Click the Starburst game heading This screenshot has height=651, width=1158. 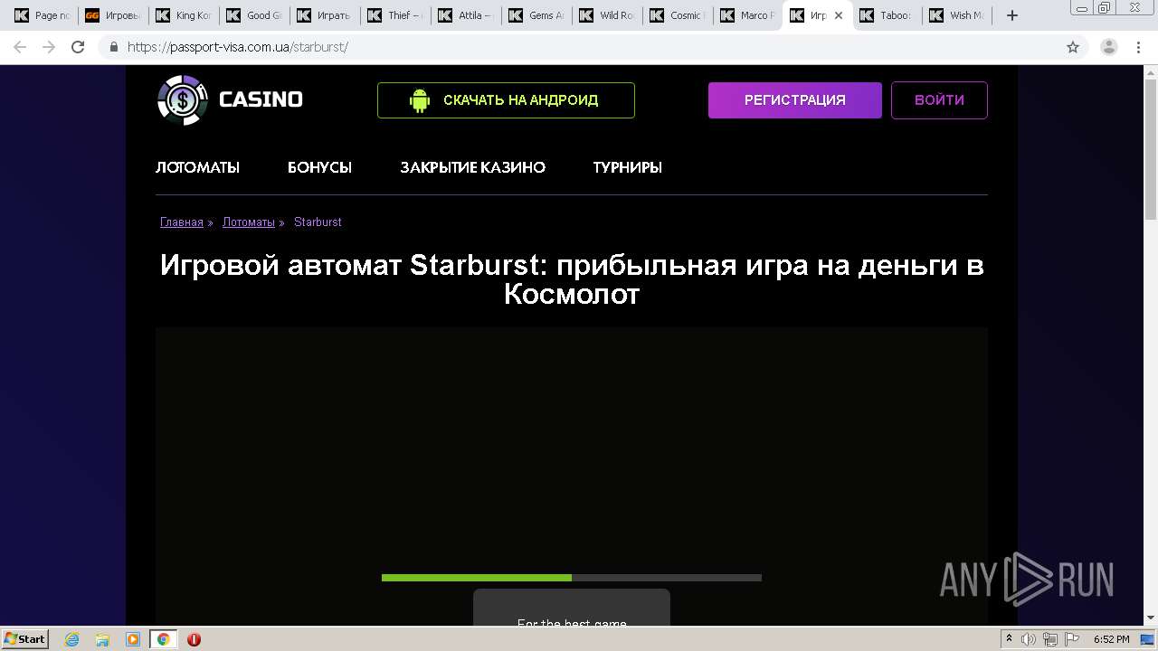point(572,279)
